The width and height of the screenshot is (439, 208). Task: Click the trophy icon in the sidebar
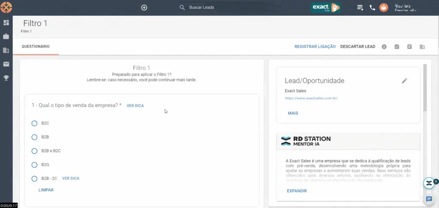tap(6, 78)
